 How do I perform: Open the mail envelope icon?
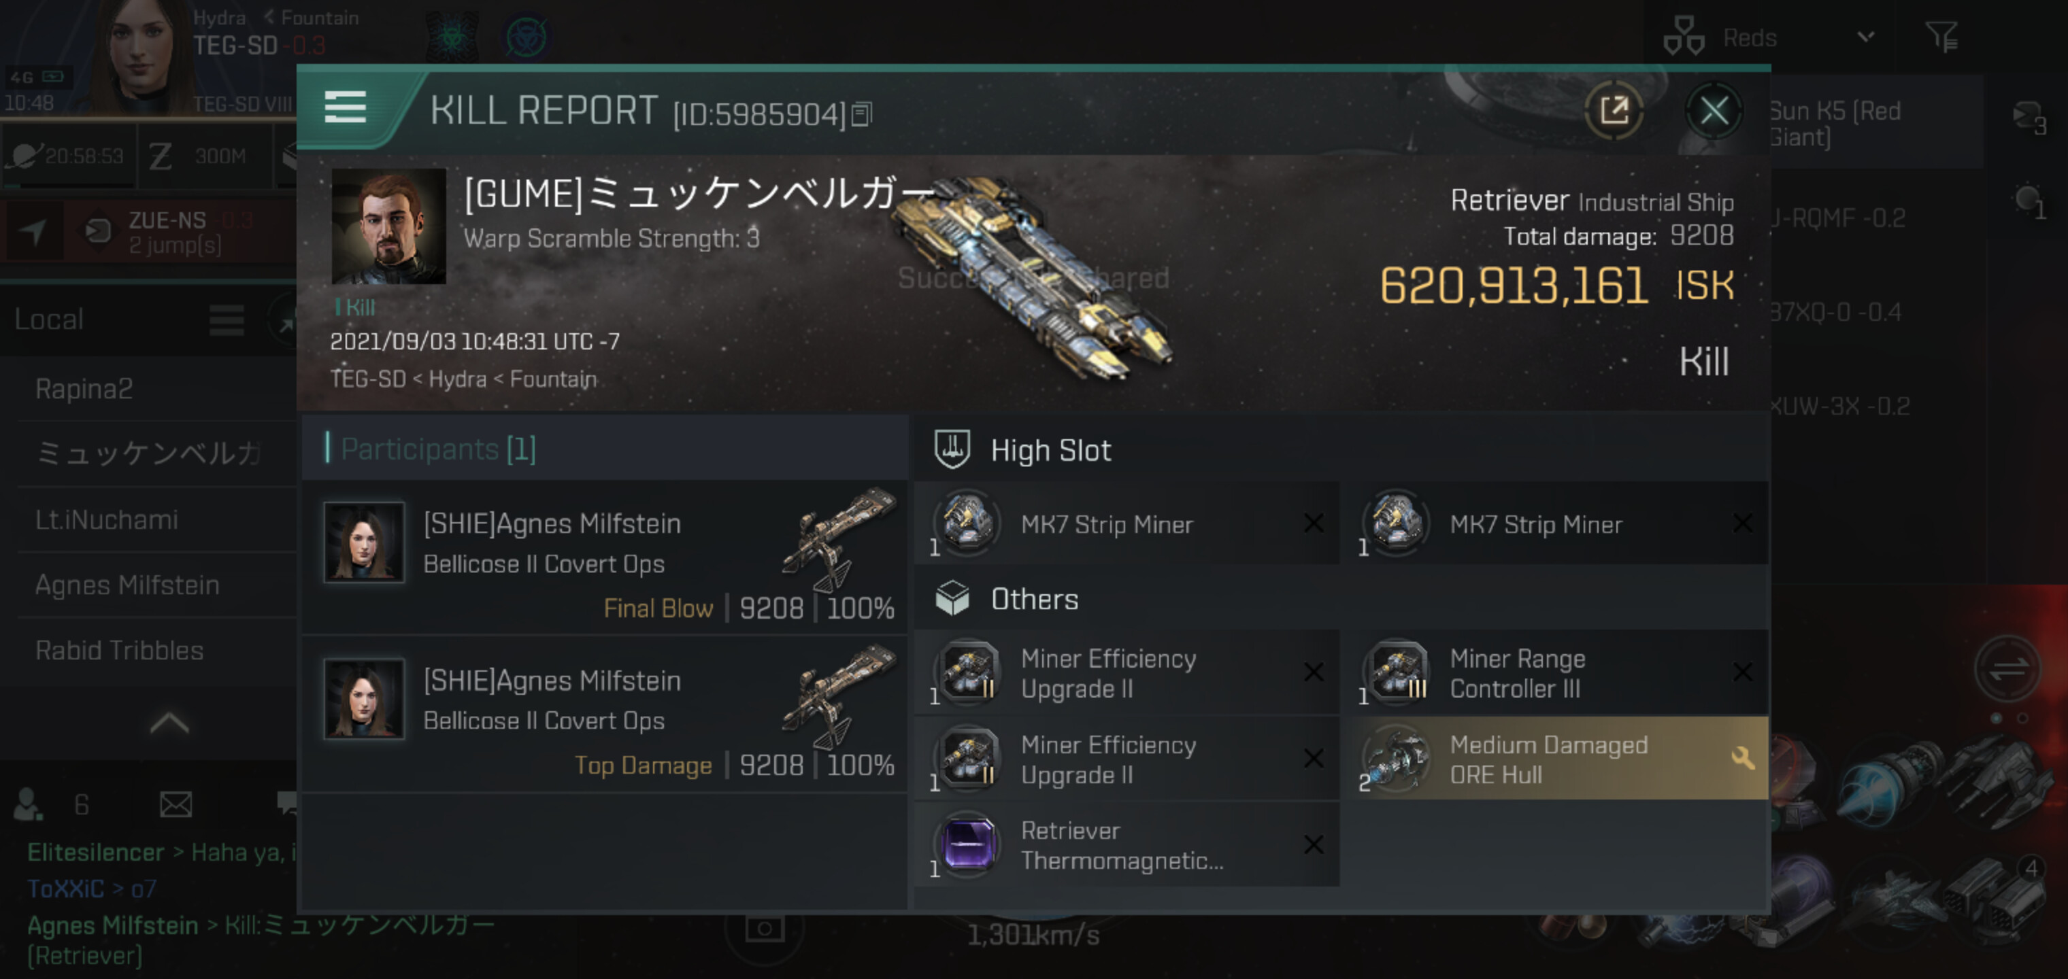pyautogui.click(x=176, y=804)
